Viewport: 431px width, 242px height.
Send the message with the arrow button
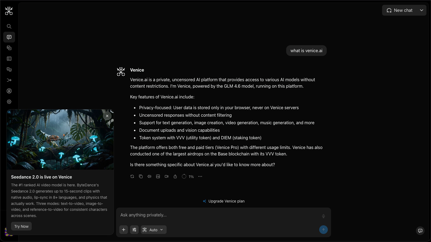pos(324,230)
